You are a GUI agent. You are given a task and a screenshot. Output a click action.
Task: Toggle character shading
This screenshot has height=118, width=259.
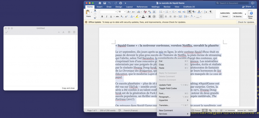pyautogui.click(x=150, y=16)
